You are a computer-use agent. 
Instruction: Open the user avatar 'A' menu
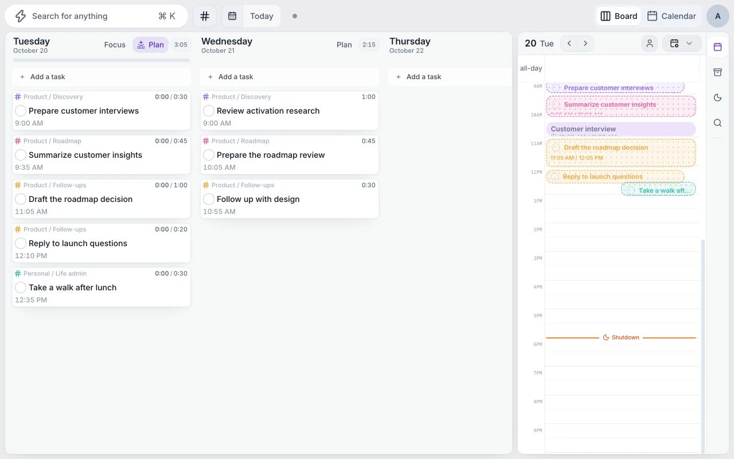pyautogui.click(x=718, y=16)
